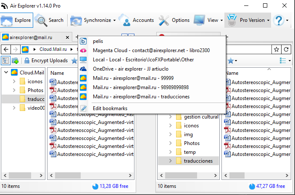The height and width of the screenshot is (195, 295).
Task: Add bookmark with the star outline button
Action: (x=277, y=49)
